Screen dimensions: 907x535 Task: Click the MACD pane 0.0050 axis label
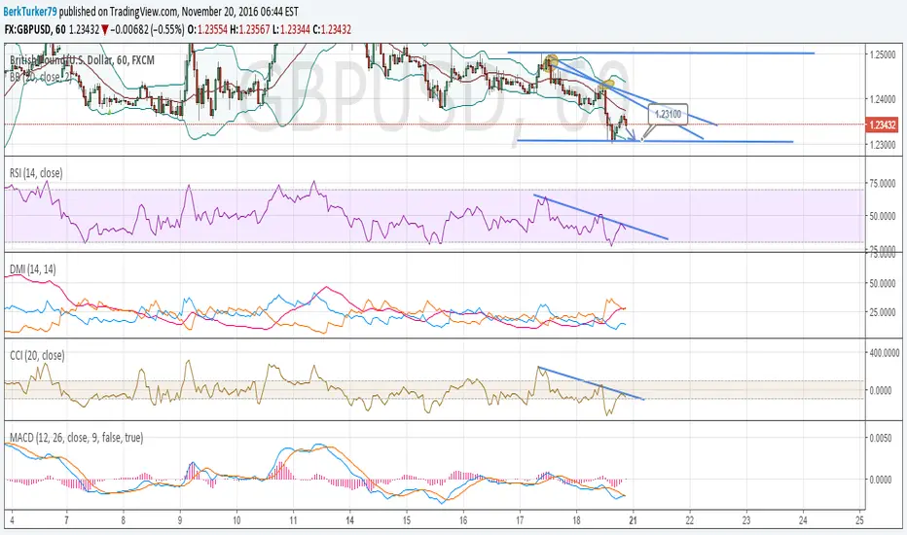pos(881,438)
